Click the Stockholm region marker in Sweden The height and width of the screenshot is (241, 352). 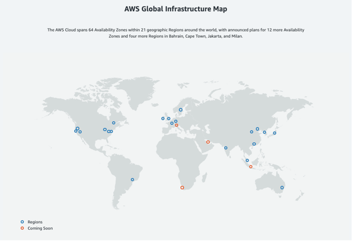pyautogui.click(x=180, y=110)
